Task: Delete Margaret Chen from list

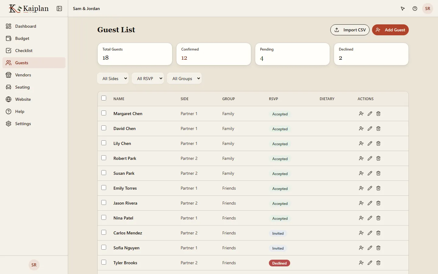Action: [378, 114]
